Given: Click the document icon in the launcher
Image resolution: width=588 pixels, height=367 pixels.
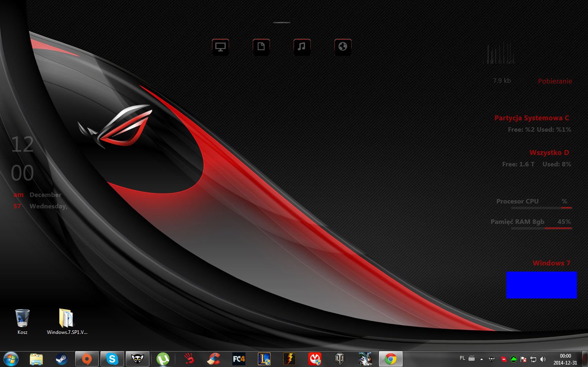Looking at the screenshot, I should click(261, 47).
